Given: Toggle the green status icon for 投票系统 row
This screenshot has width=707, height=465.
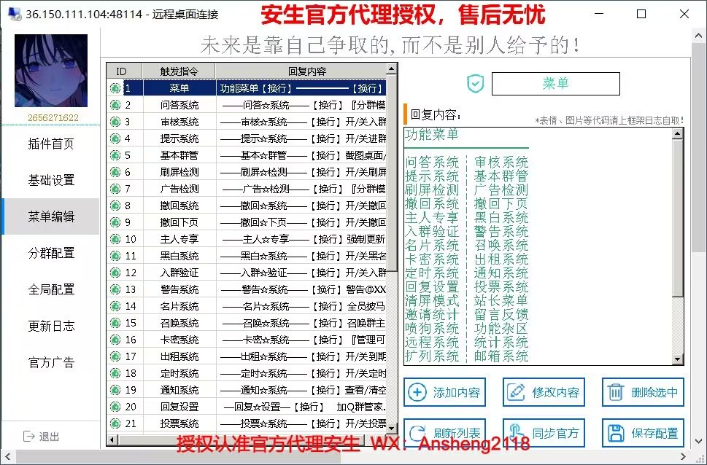Looking at the screenshot, I should coord(117,423).
